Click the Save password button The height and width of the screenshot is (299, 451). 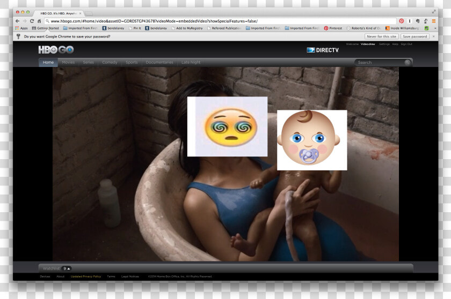(414, 36)
